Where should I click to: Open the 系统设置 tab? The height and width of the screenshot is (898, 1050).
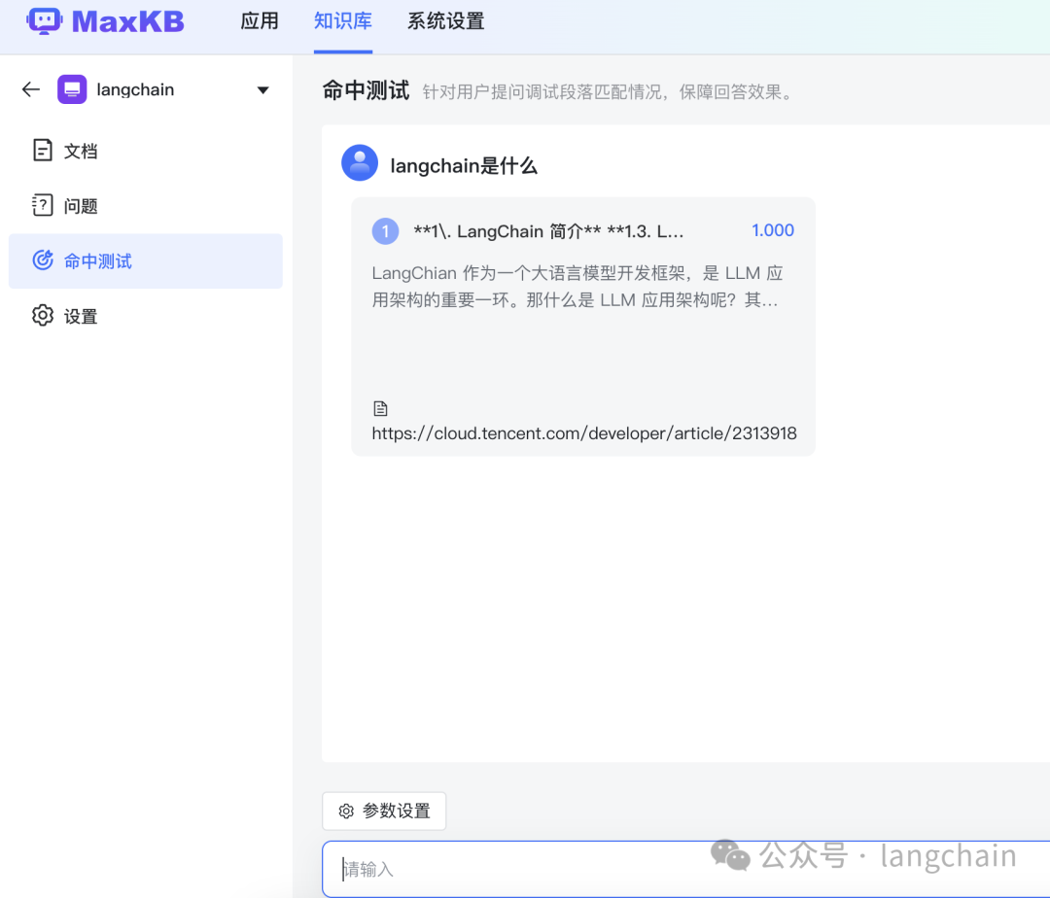(446, 21)
